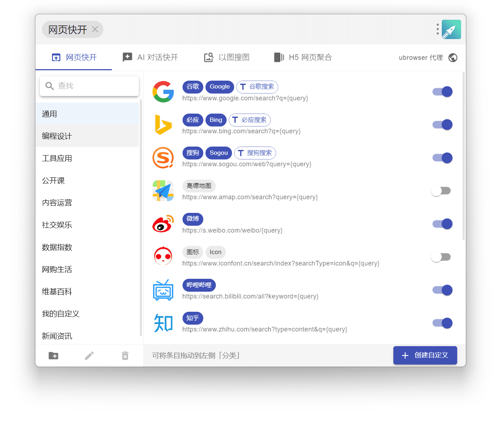
Task: Click the globe icon beside ubrowser 代理
Action: (x=453, y=58)
